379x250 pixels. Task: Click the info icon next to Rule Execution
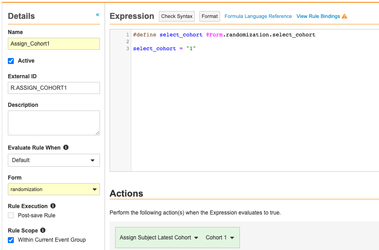click(x=53, y=206)
